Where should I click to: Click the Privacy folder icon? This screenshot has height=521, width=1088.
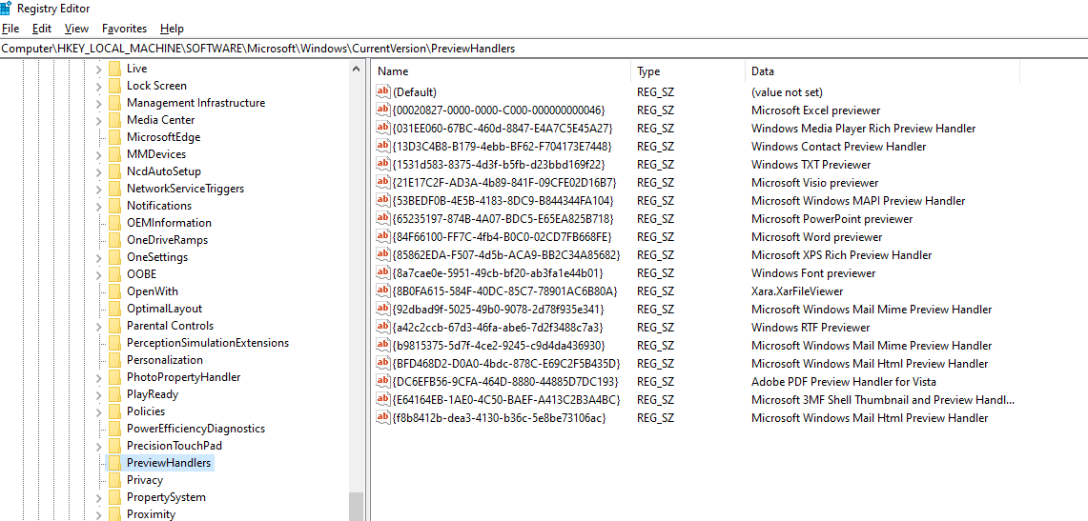114,480
